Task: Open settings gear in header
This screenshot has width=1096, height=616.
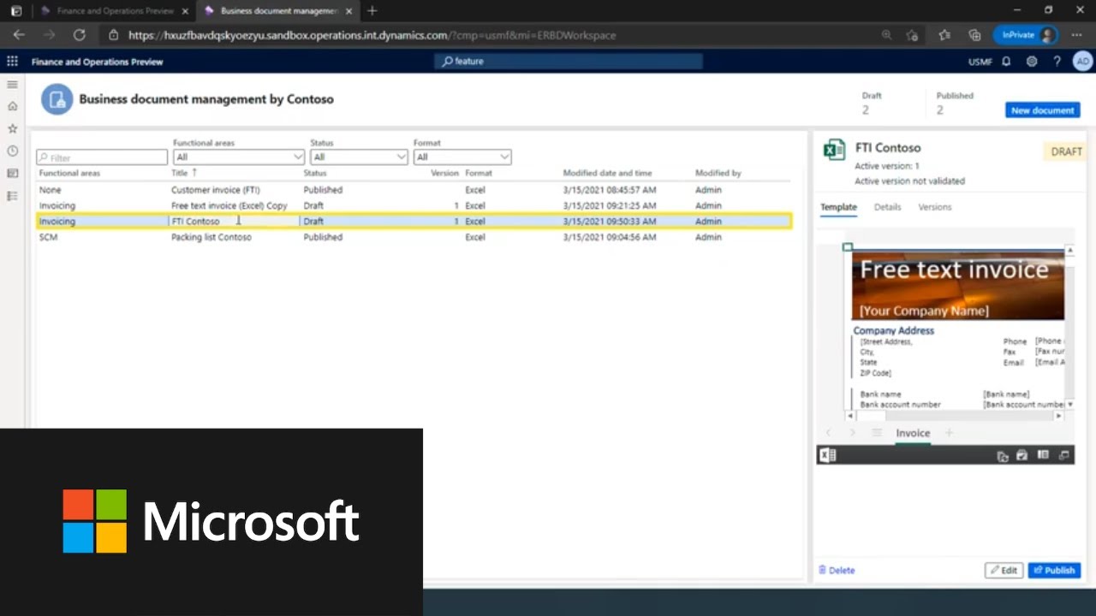Action: tap(1032, 62)
